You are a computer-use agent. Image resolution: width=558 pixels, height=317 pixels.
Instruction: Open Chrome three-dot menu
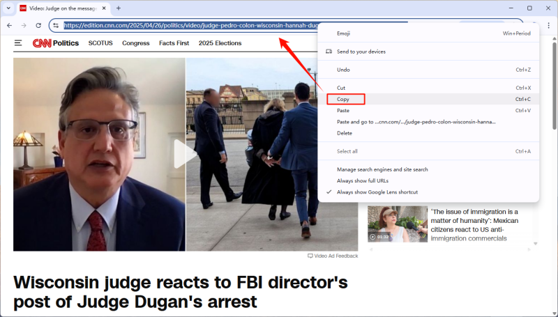click(548, 25)
